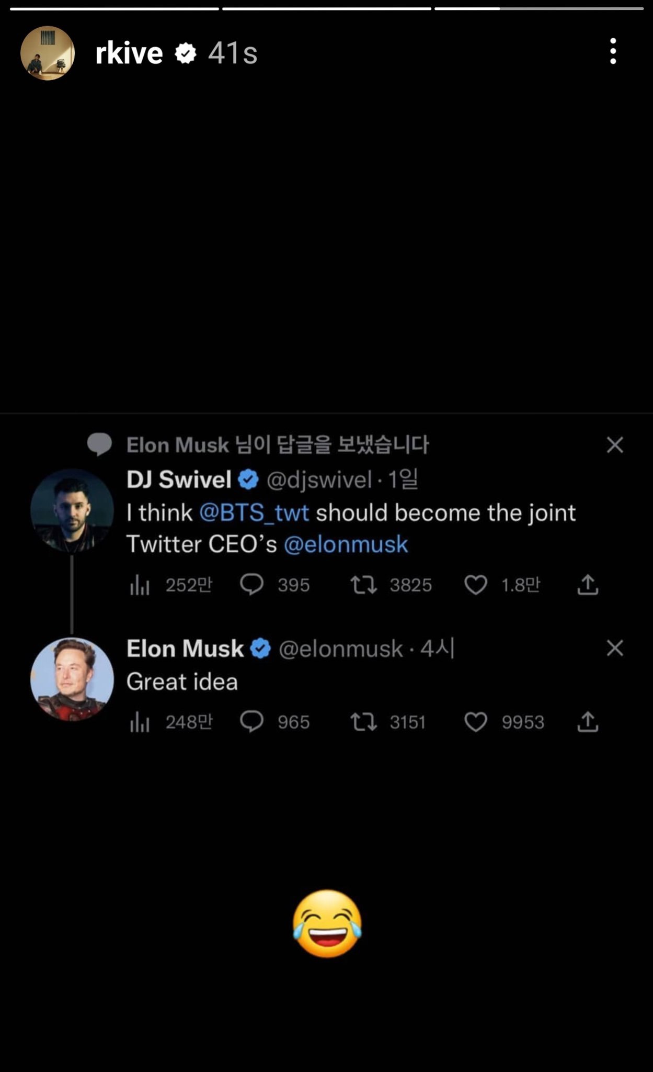Open the @BTS_twt mention link
The image size is (653, 1072).
click(x=254, y=513)
